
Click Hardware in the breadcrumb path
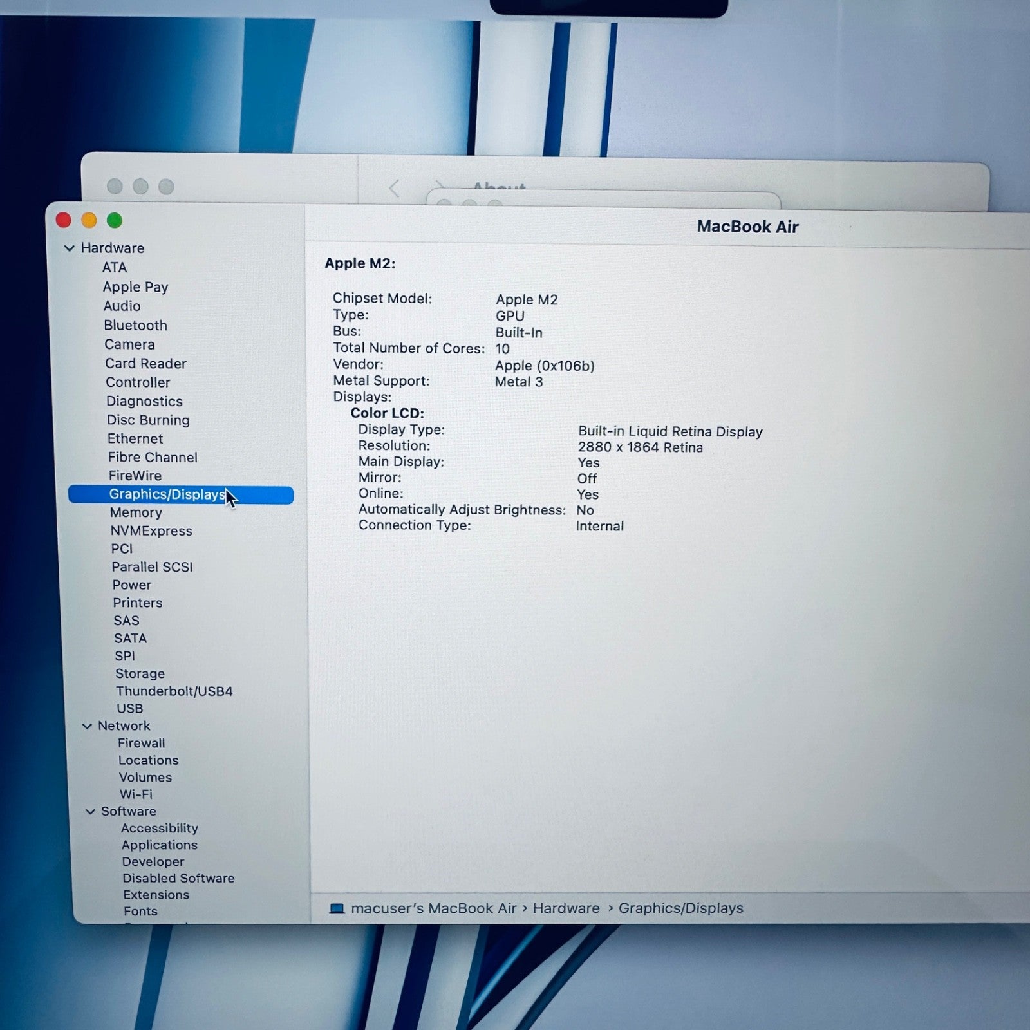point(566,908)
